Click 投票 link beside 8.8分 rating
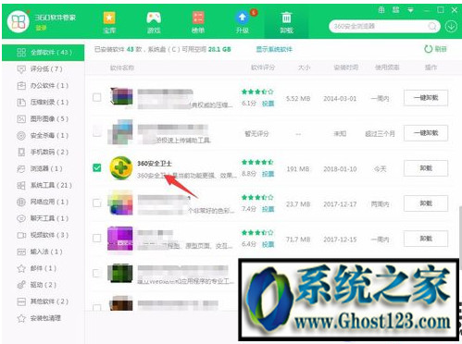The width and height of the screenshot is (462, 344). point(268,174)
